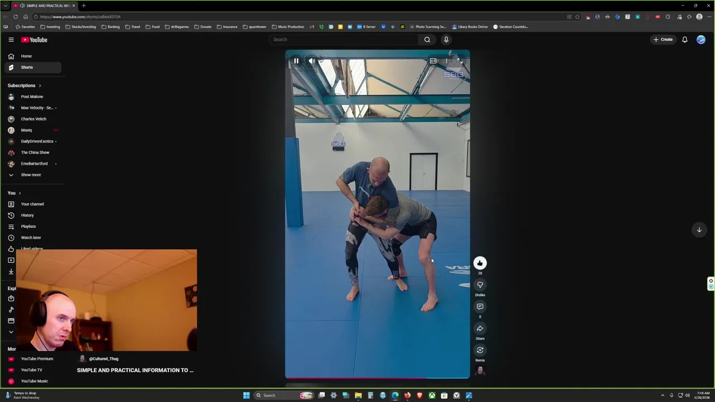The height and width of the screenshot is (402, 715).
Task: Open Post Malone subscription channel
Action: (x=32, y=97)
